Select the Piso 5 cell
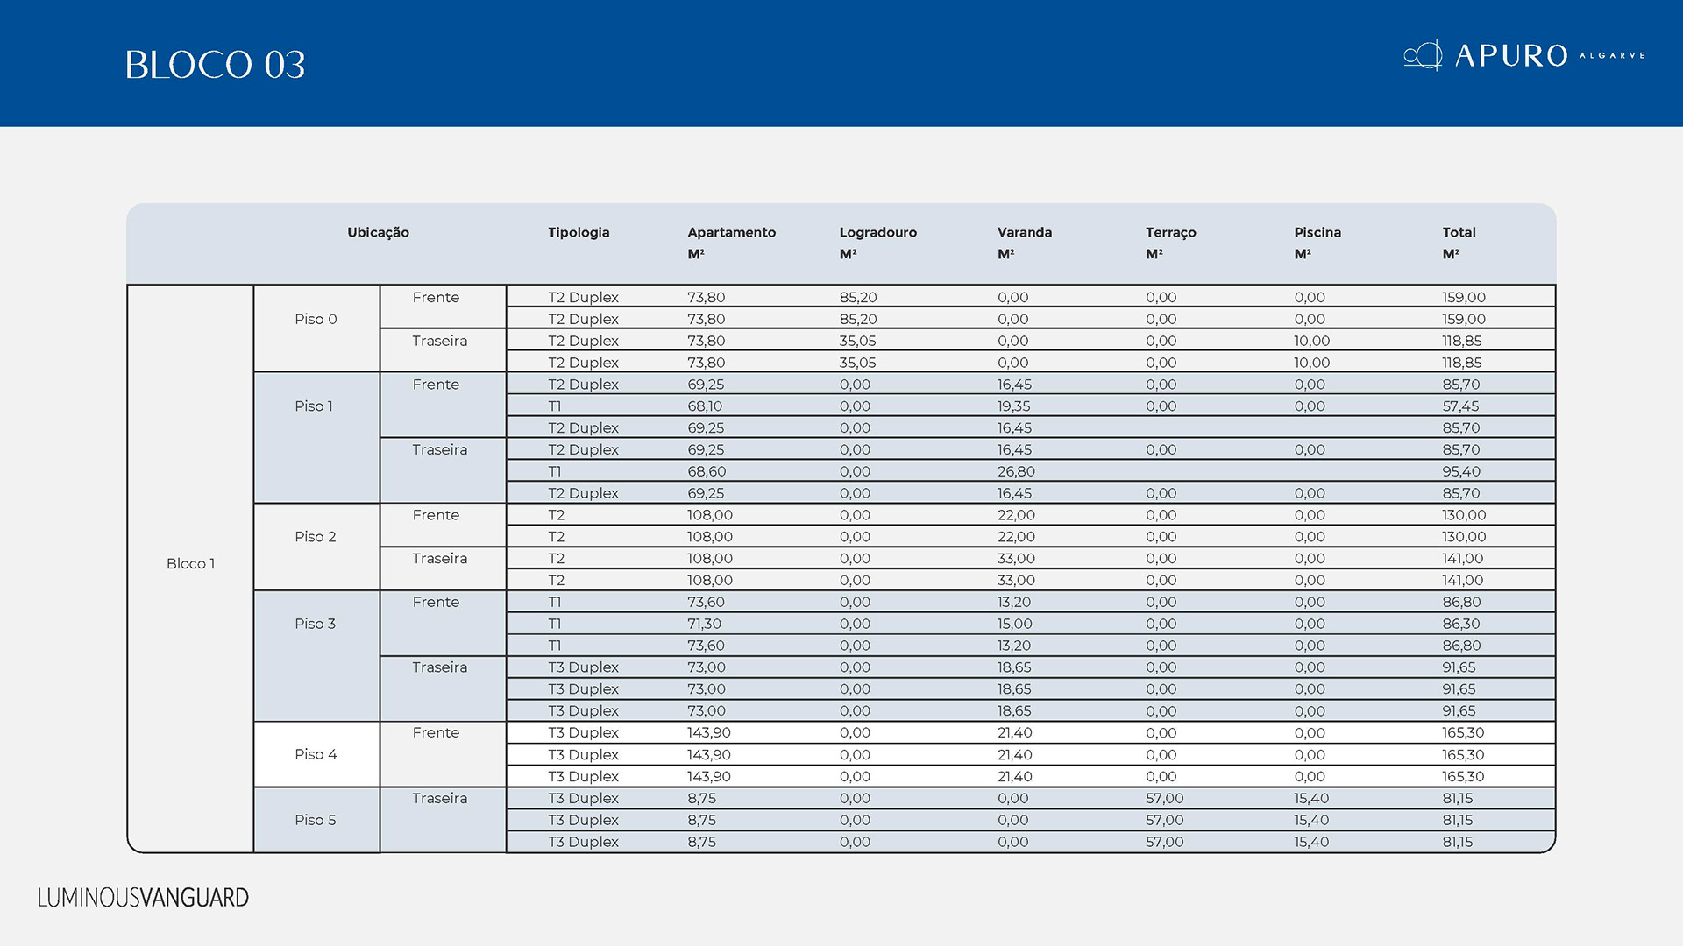This screenshot has height=946, width=1683. 315,820
